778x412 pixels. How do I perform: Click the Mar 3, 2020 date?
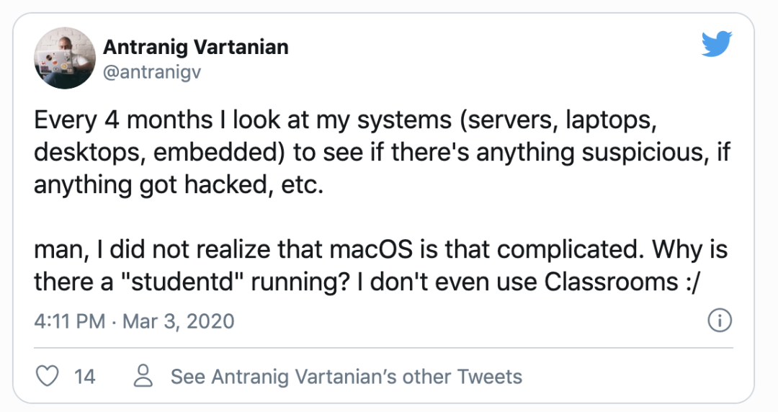point(178,321)
